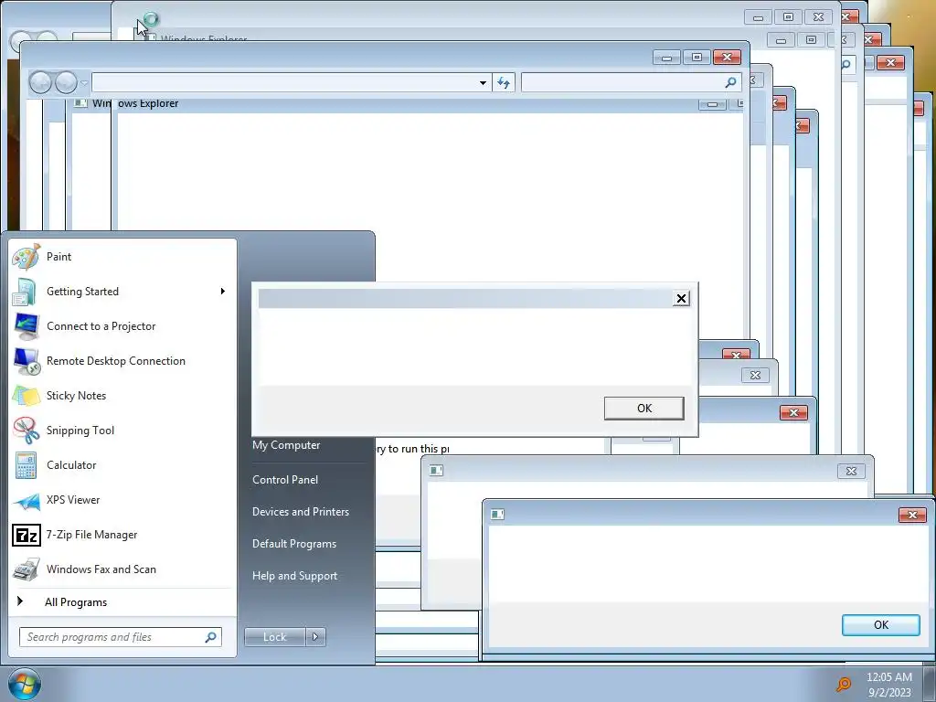Close the bottom-right dialog with red X
The height and width of the screenshot is (702, 936).
coord(912,515)
